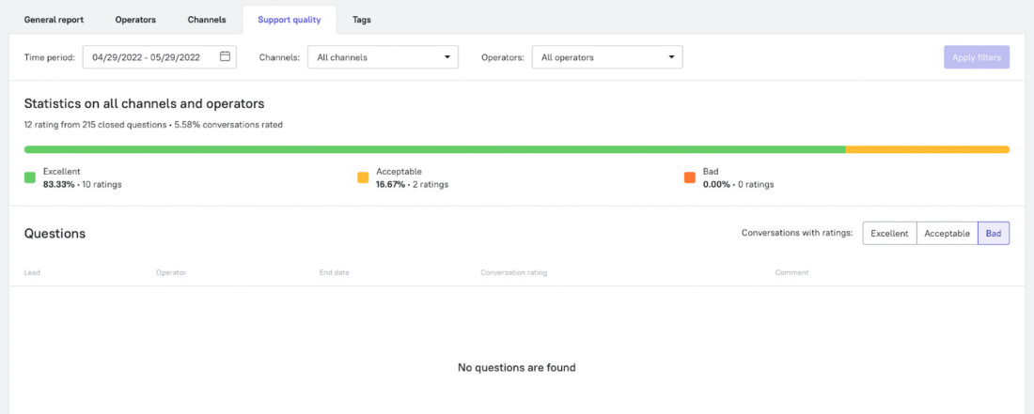The width and height of the screenshot is (1034, 414).
Task: Click the yellow portion of rating bar
Action: [x=927, y=149]
